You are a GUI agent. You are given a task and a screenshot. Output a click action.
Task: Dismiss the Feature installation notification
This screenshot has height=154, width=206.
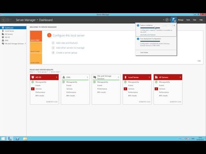pyautogui.click(x=174, y=25)
